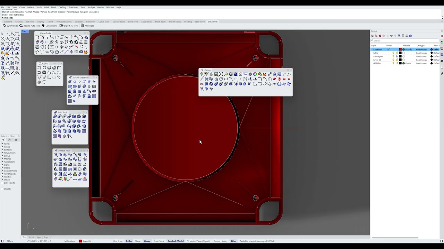The image size is (444, 249).
Task: Click the color wheel icon in the Popup toolbar
Action: point(255,74)
